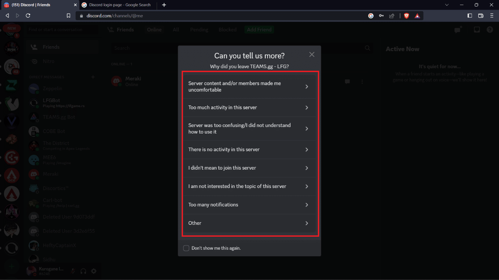Open the Zeppelin direct message
The height and width of the screenshot is (280, 499).
pyautogui.click(x=62, y=88)
